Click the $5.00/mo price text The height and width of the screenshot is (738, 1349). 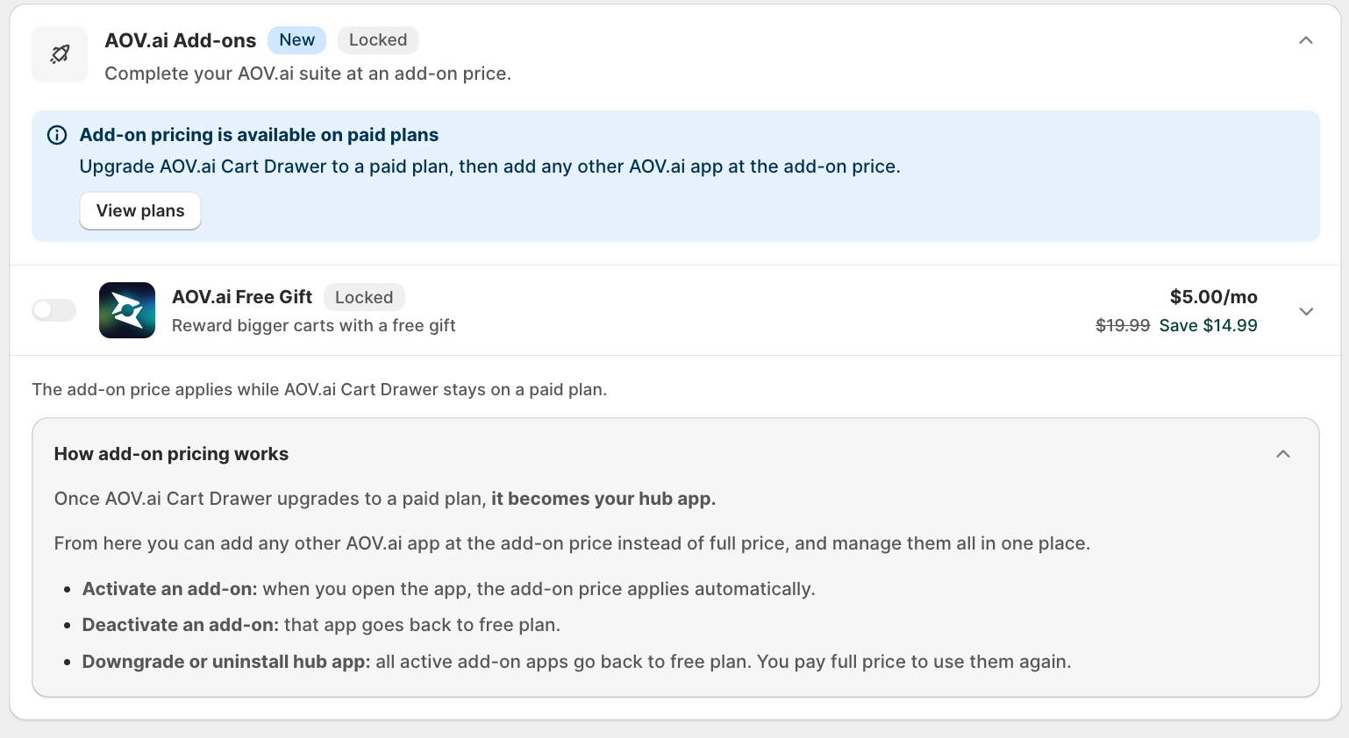coord(1214,297)
